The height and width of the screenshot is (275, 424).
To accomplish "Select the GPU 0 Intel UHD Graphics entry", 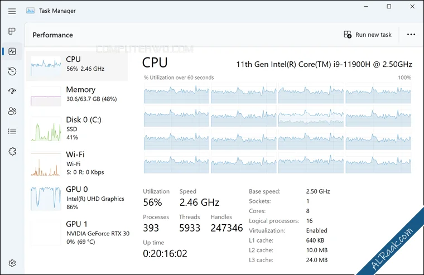I will tap(77, 198).
